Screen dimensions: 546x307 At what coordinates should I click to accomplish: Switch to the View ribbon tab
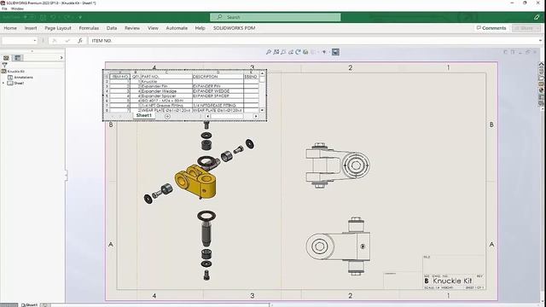click(153, 28)
